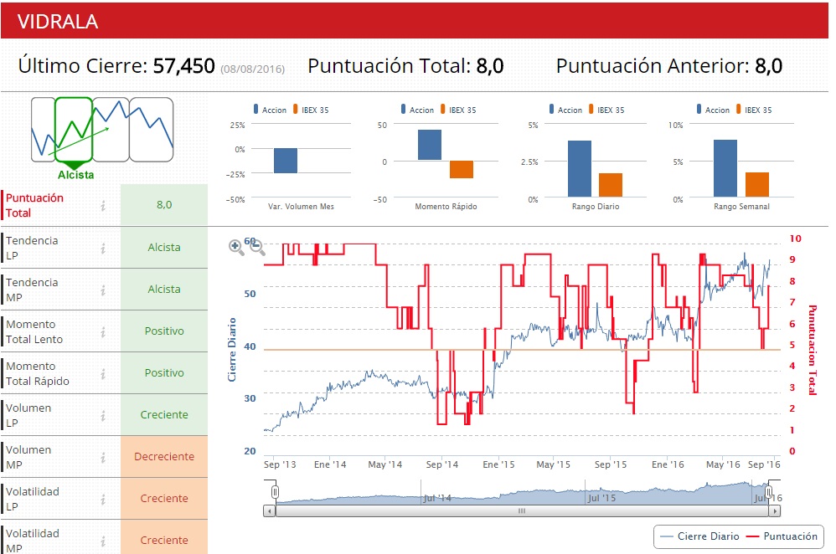This screenshot has width=836, height=554.
Task: Click the Volumen MP row label
Action: (28, 457)
